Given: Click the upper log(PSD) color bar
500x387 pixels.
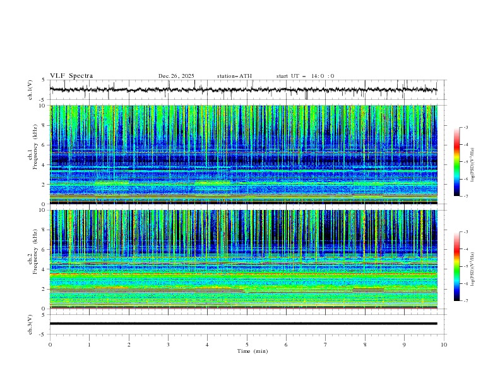Looking at the screenshot, I should [x=456, y=162].
